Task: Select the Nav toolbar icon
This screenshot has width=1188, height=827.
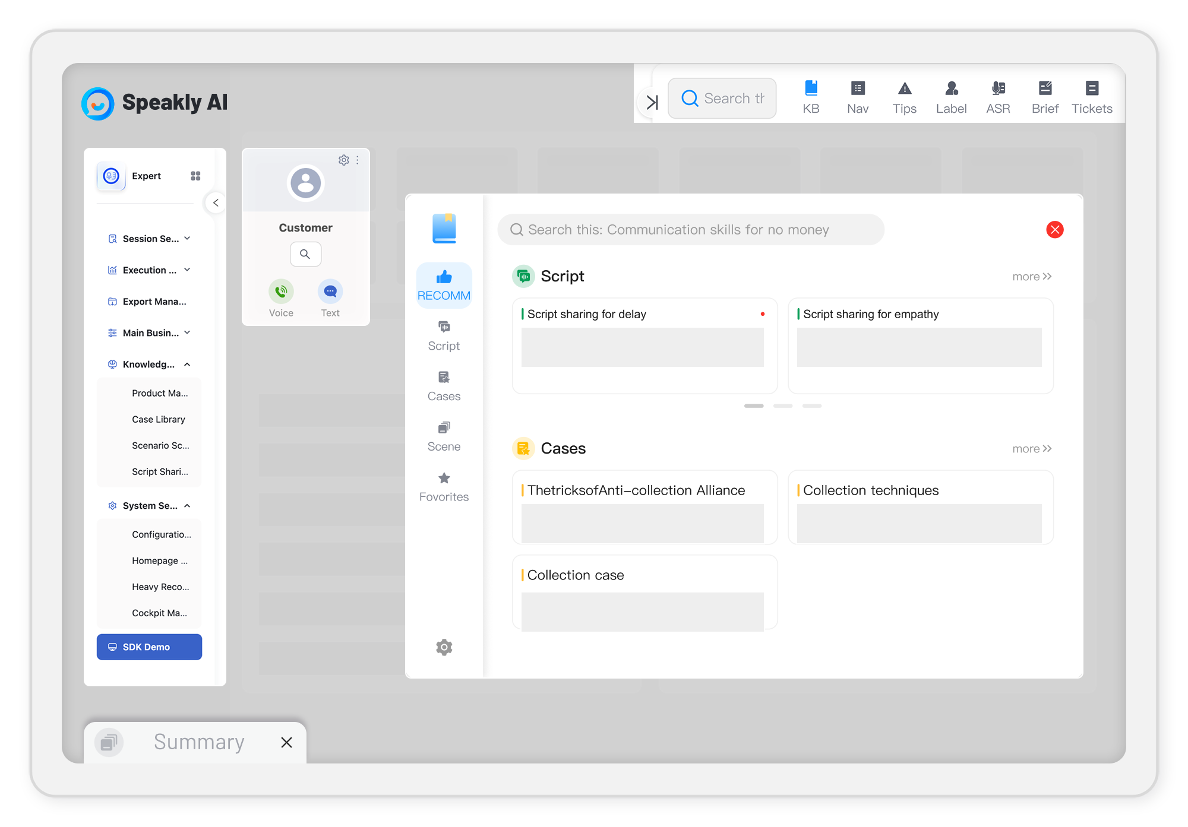Action: coord(857,95)
